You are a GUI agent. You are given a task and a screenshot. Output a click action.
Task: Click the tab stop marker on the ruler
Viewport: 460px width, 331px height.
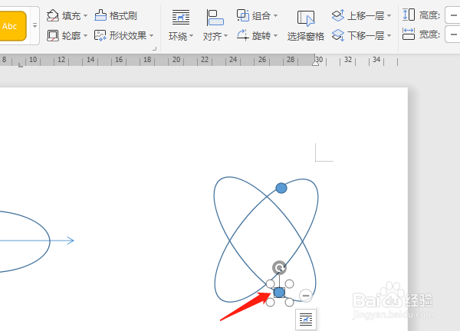[x=20, y=65]
